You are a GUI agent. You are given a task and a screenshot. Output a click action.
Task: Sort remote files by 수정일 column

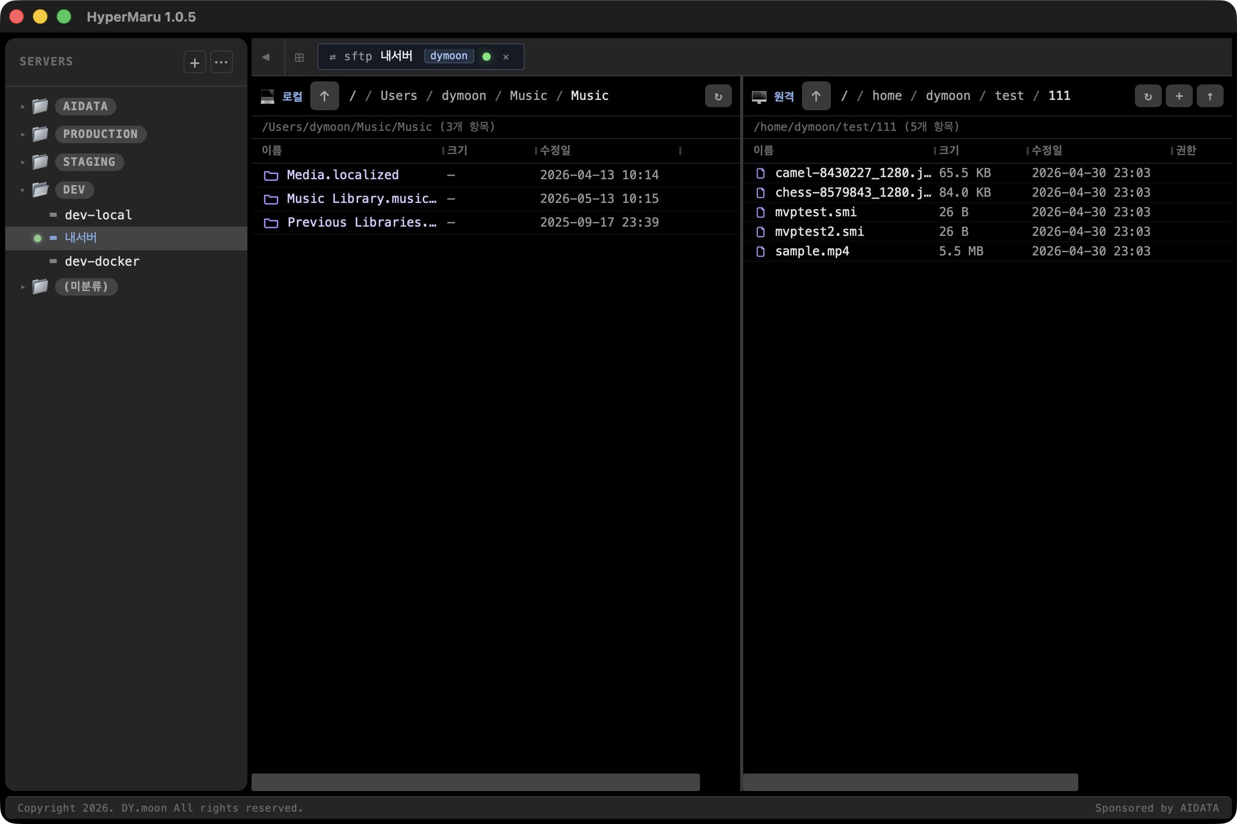tap(1047, 150)
